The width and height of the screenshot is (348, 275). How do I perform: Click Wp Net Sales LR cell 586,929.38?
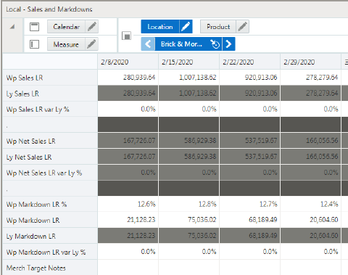pyautogui.click(x=189, y=141)
